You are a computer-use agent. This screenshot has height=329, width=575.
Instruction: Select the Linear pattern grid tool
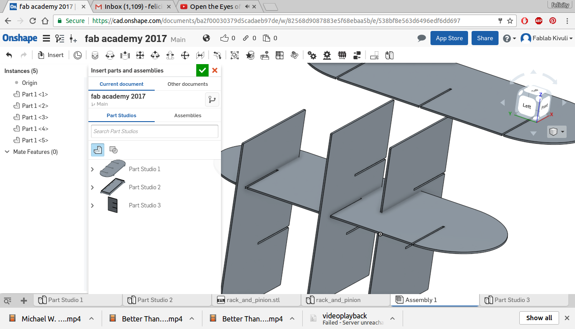point(279,55)
